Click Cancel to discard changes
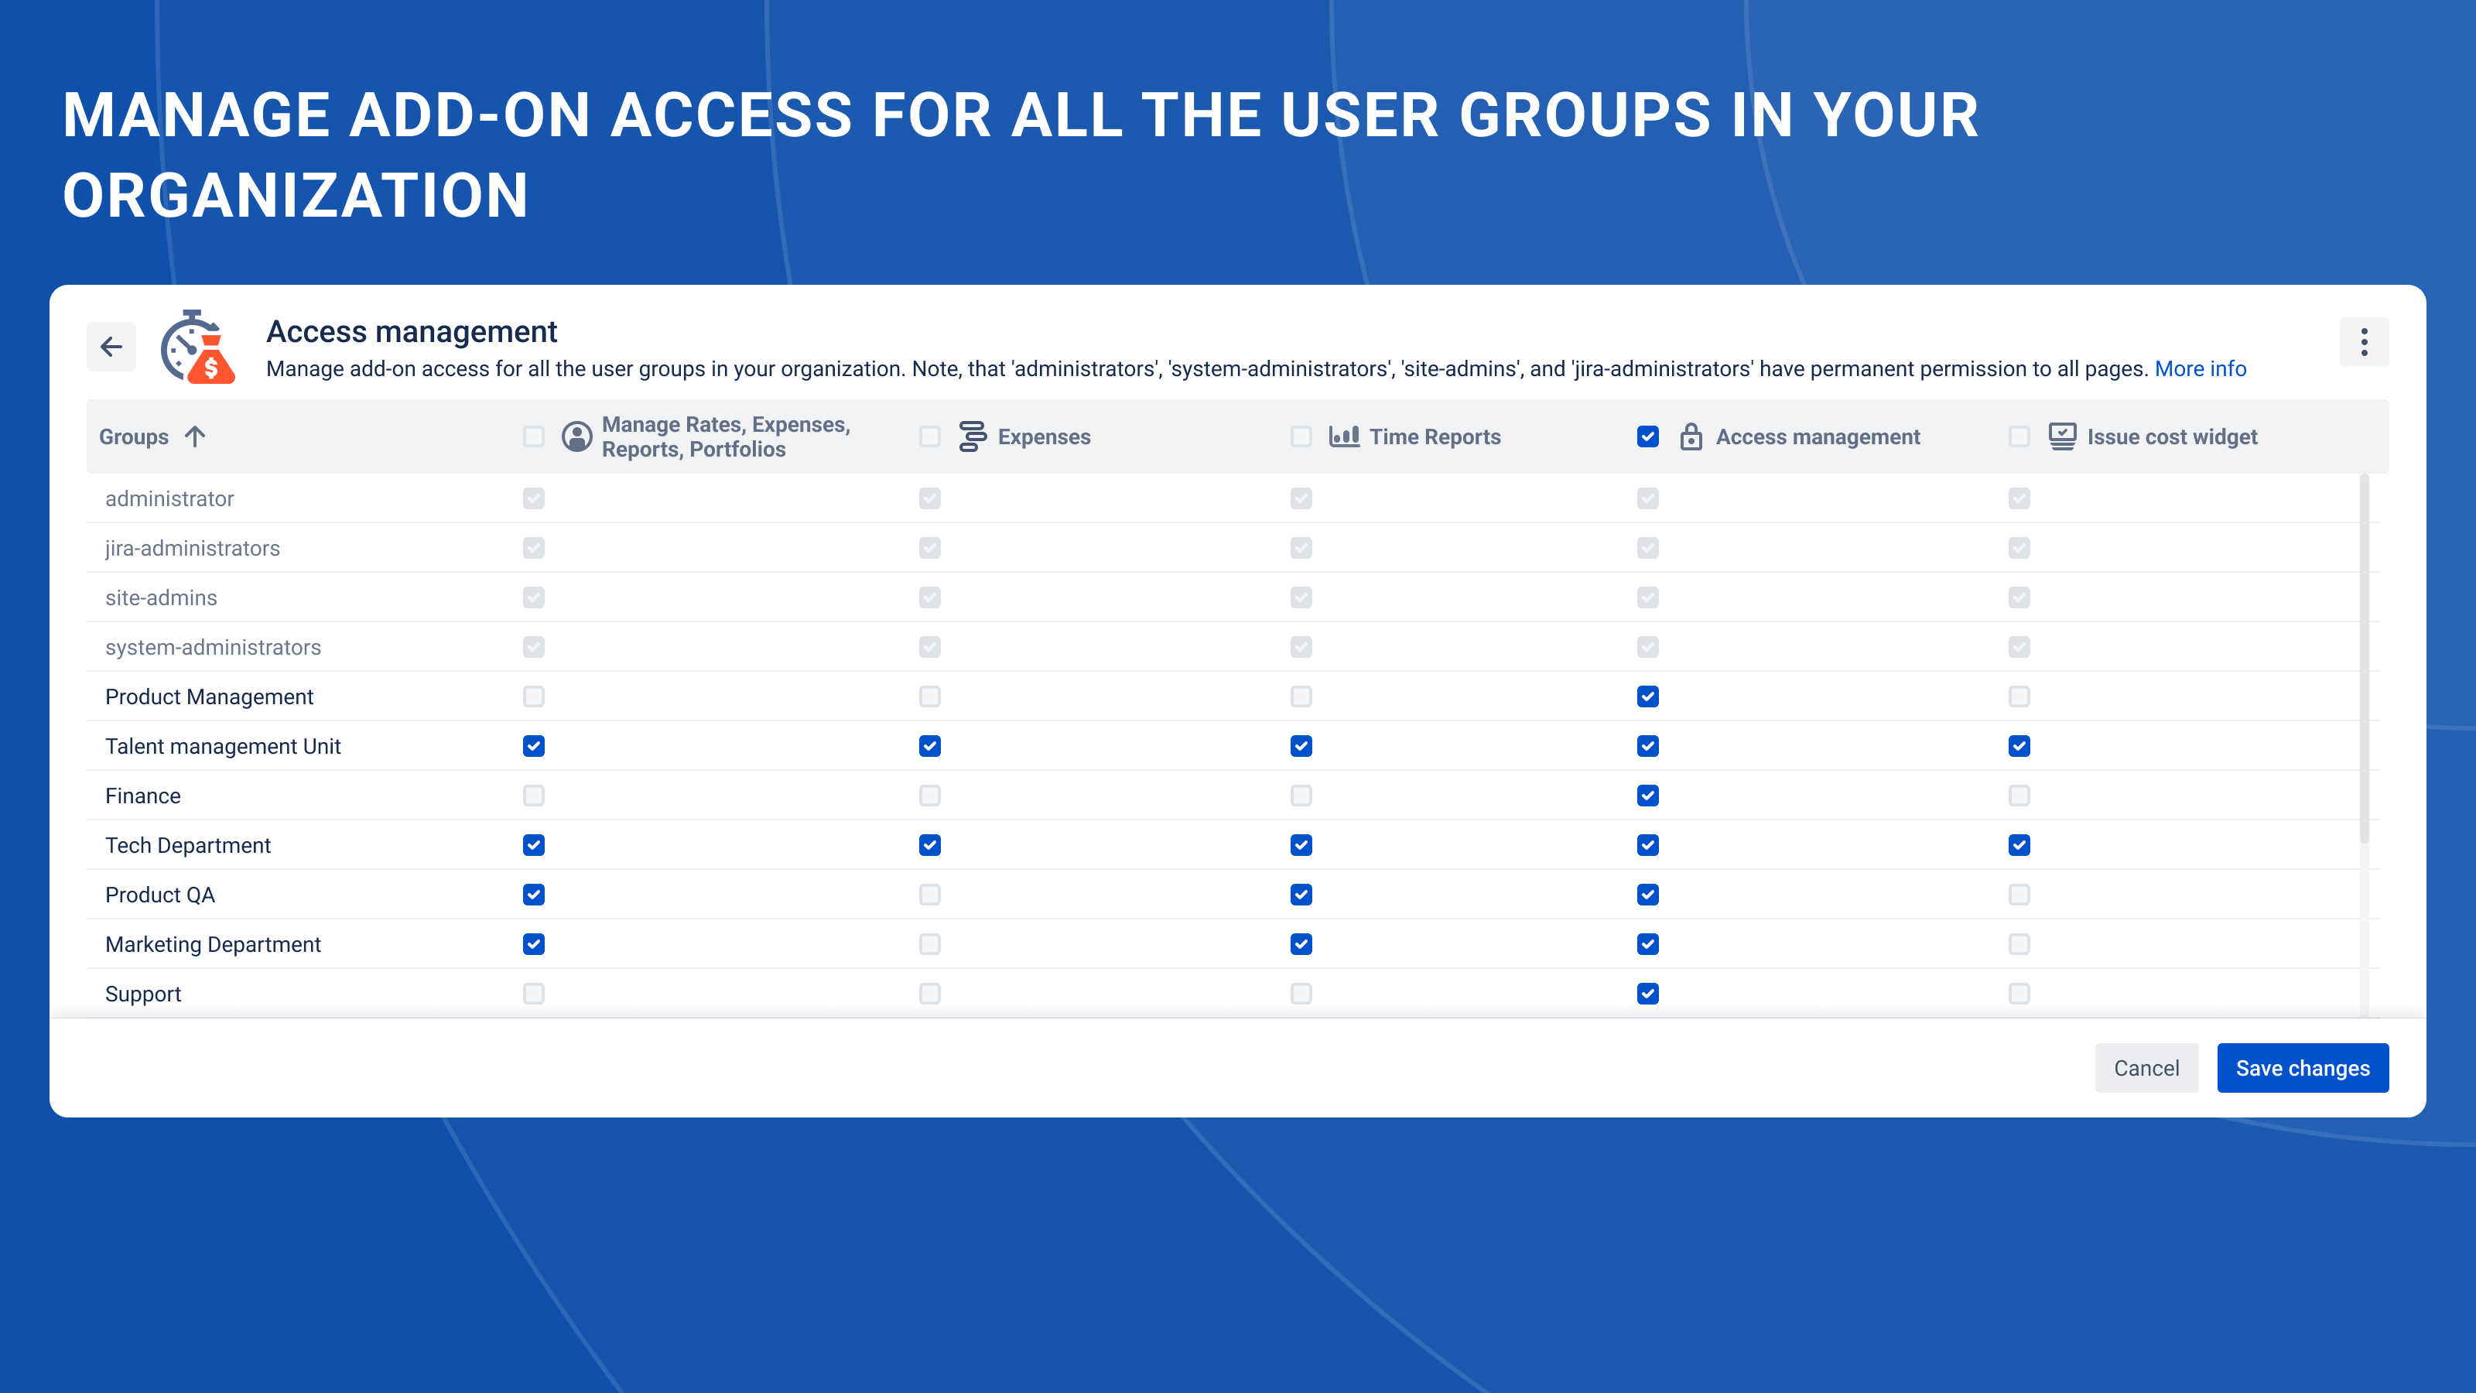The width and height of the screenshot is (2476, 1393). click(x=2146, y=1067)
